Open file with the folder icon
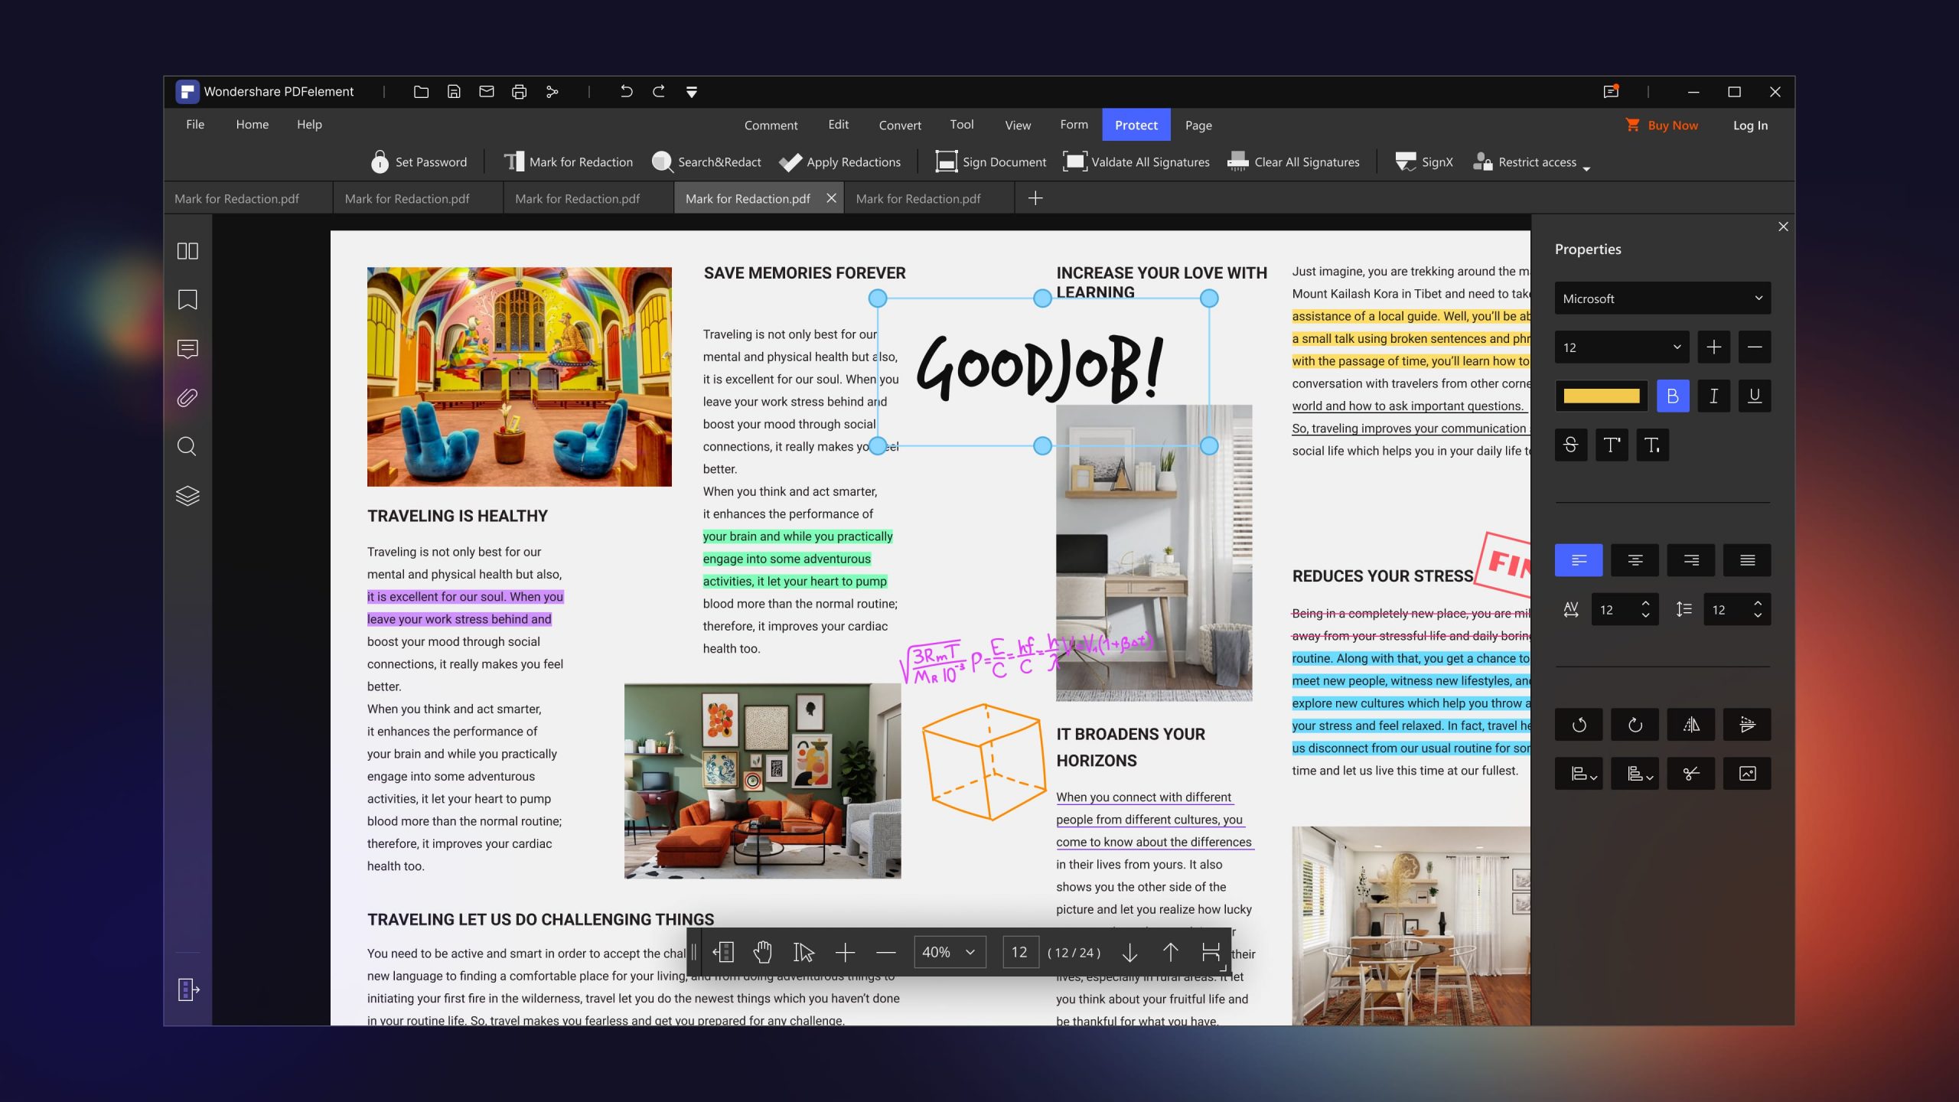Viewport: 1959px width, 1102px height. pyautogui.click(x=421, y=92)
